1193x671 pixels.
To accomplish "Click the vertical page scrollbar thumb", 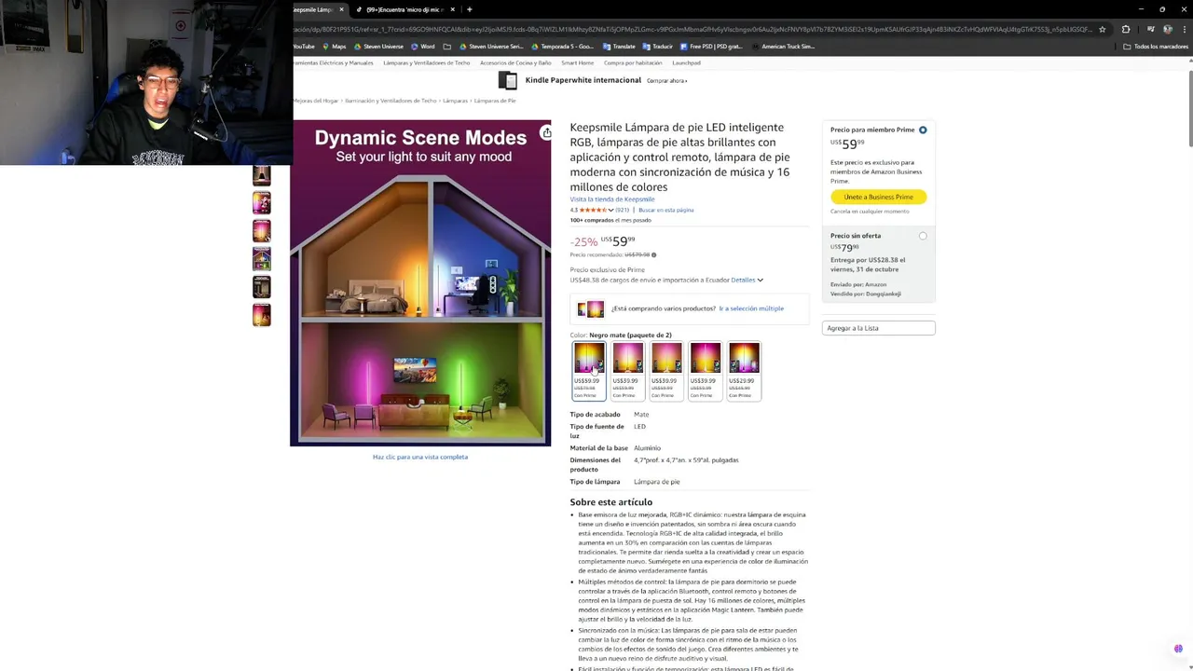I will [1189, 107].
